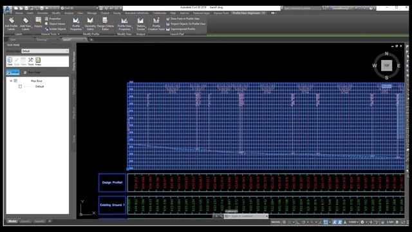Click Isolate Objects tool
The width and height of the screenshot is (412, 232).
point(55,29)
